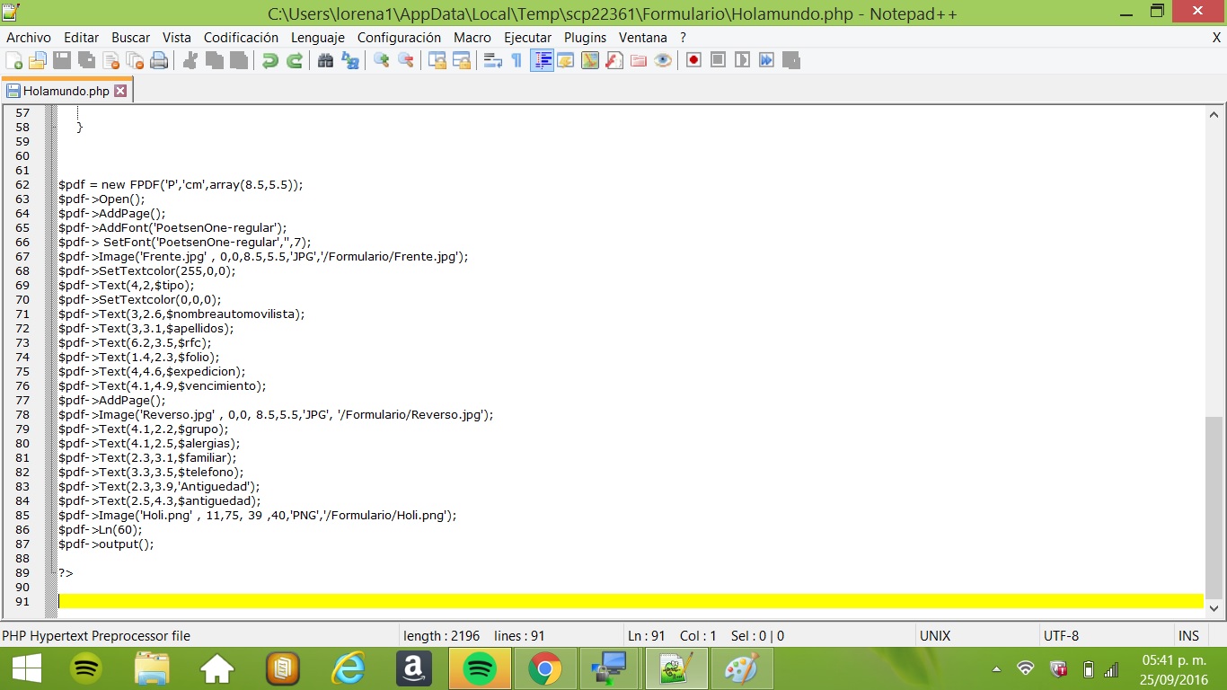This screenshot has width=1227, height=690.
Task: Toggle the indent guide toolbar button
Action: (542, 60)
